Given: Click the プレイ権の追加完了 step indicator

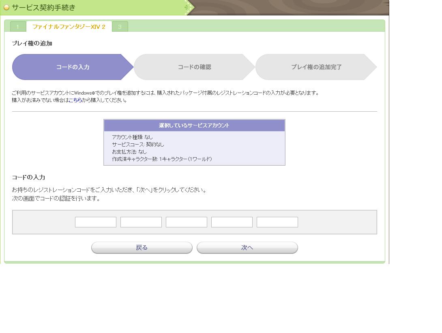Looking at the screenshot, I should (x=316, y=67).
